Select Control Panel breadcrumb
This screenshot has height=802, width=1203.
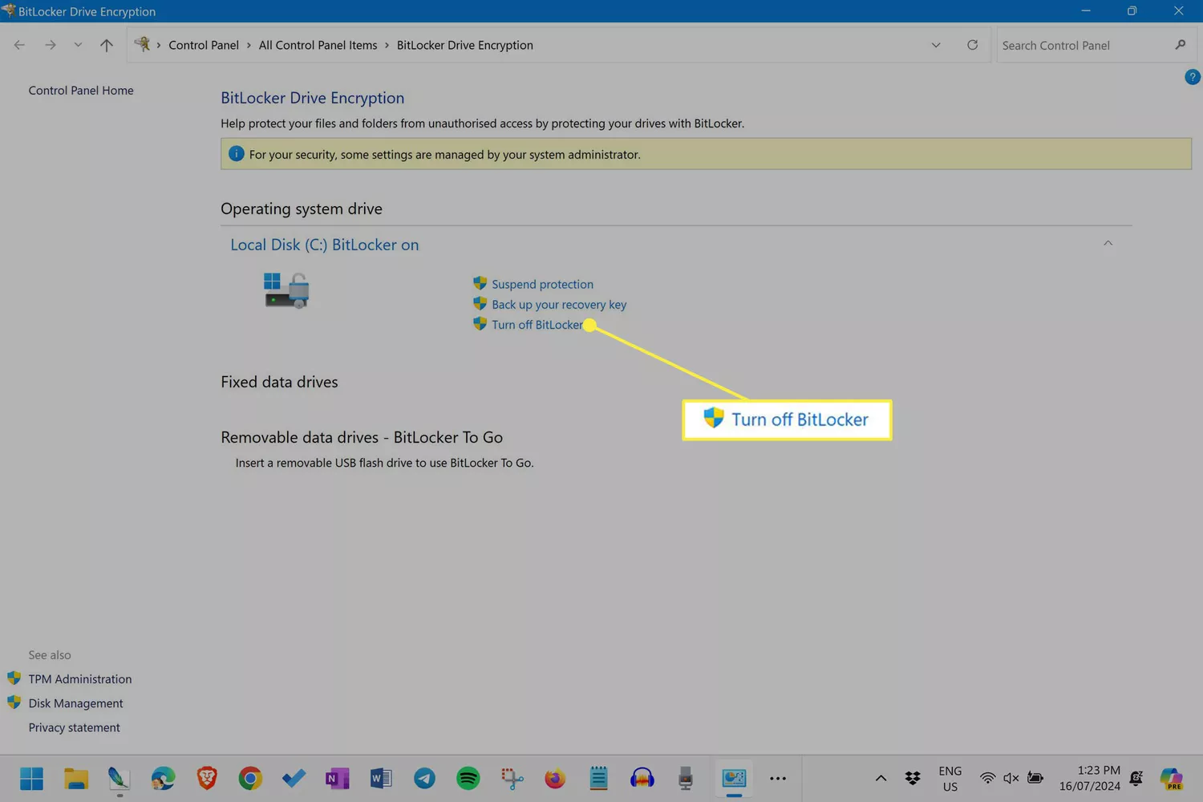[204, 45]
